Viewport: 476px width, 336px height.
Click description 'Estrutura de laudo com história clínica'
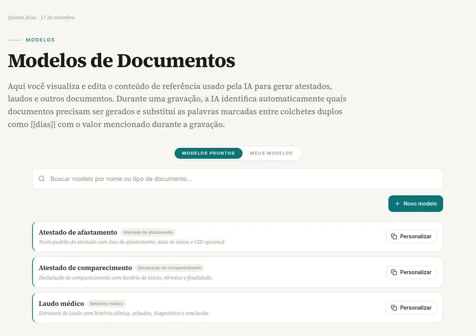coord(124,313)
